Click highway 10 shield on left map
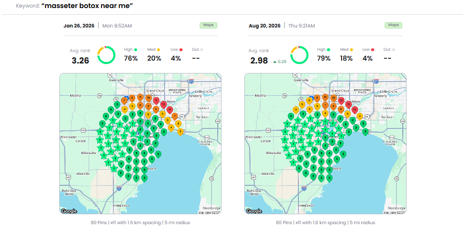This screenshot has height=227, width=463. [84, 130]
